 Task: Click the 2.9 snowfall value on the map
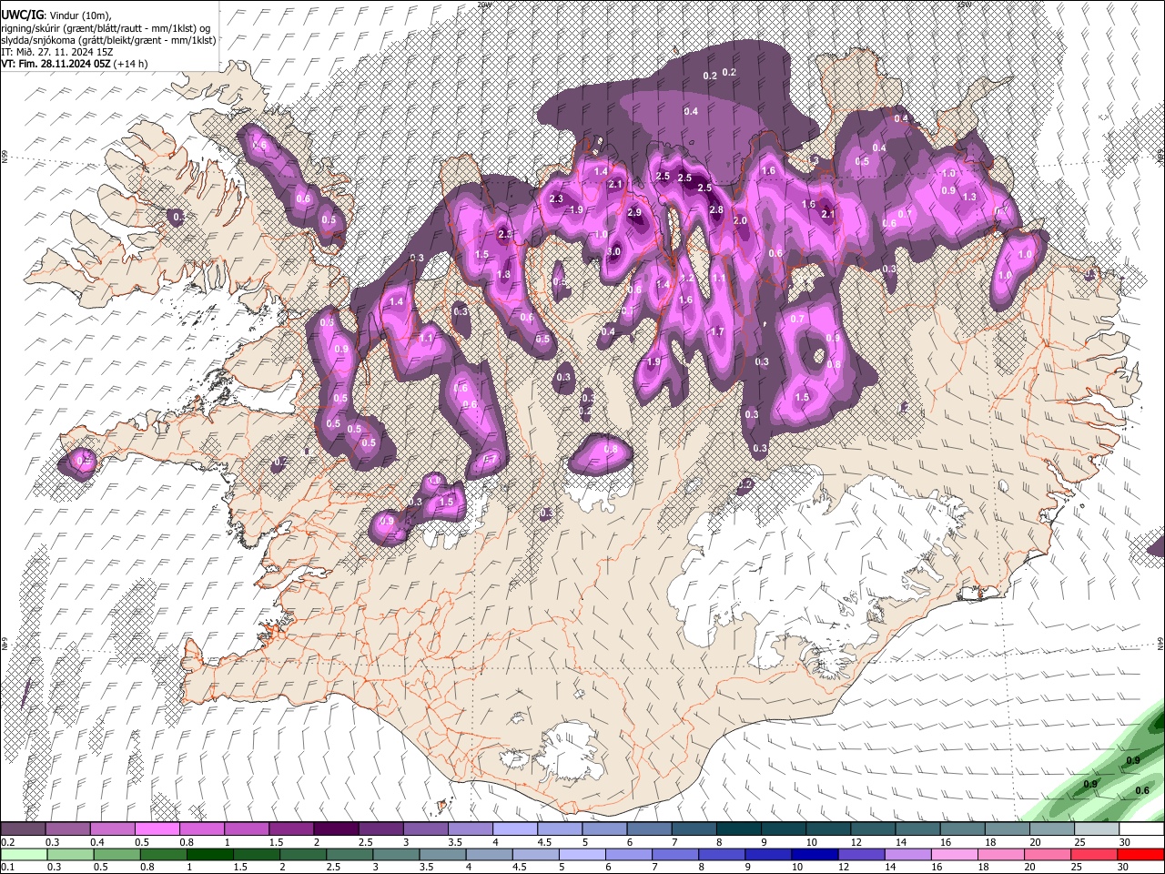[634, 212]
